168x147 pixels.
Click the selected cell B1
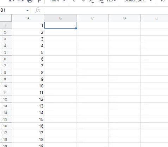[x=60, y=25]
